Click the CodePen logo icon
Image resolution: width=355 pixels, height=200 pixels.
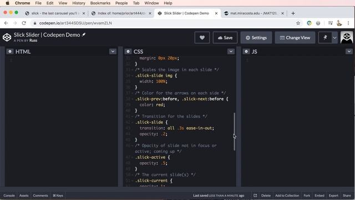tap(7, 37)
